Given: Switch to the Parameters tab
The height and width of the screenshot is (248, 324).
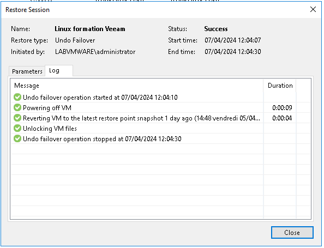Looking at the screenshot, I should tap(27, 71).
